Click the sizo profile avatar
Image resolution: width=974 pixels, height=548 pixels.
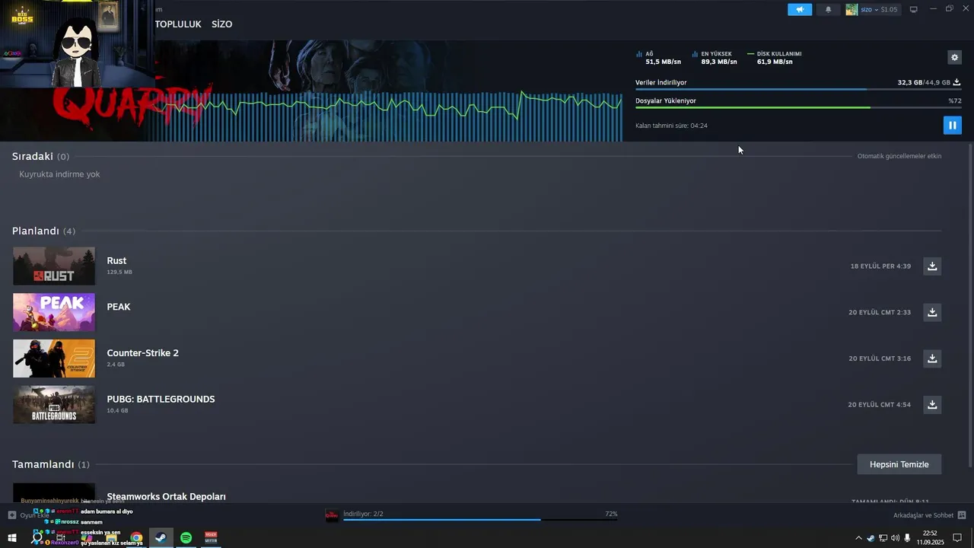tap(851, 9)
